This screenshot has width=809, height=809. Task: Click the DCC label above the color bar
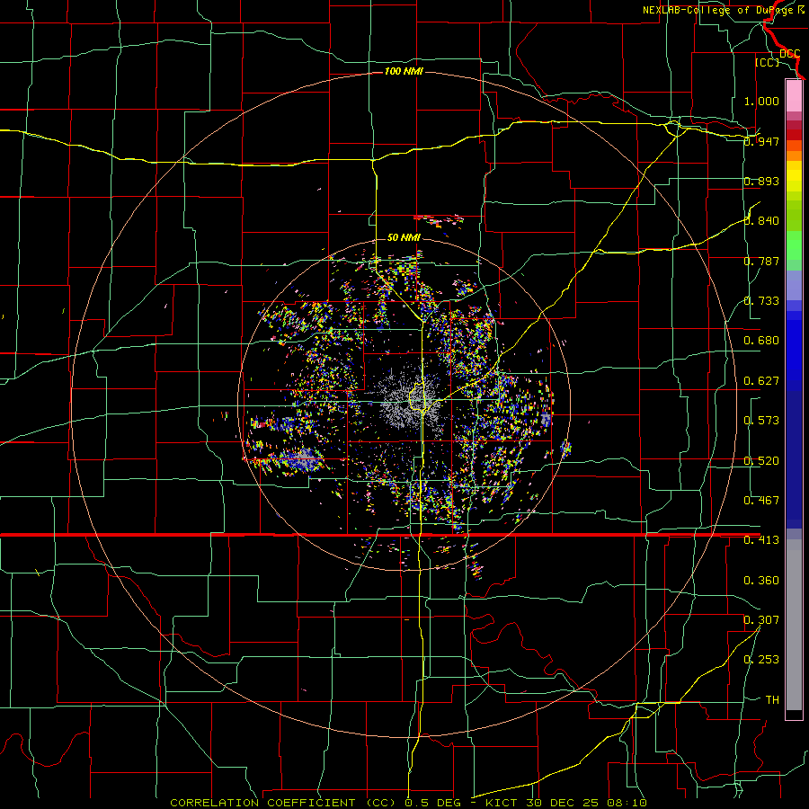tap(789, 54)
